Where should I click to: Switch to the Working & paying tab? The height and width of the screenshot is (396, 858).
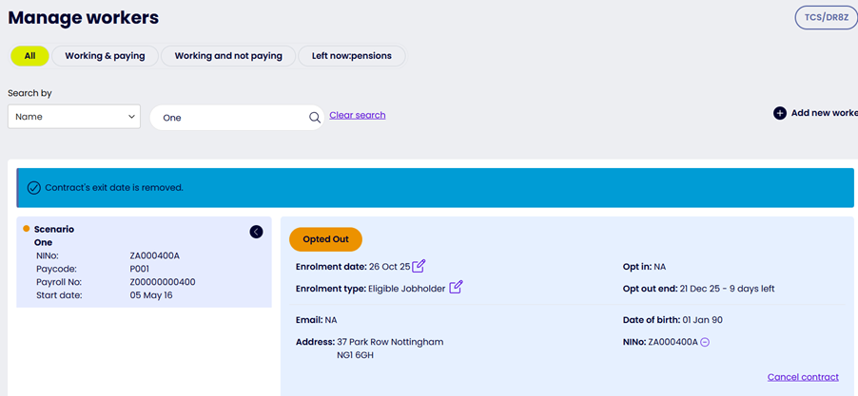pyautogui.click(x=105, y=56)
